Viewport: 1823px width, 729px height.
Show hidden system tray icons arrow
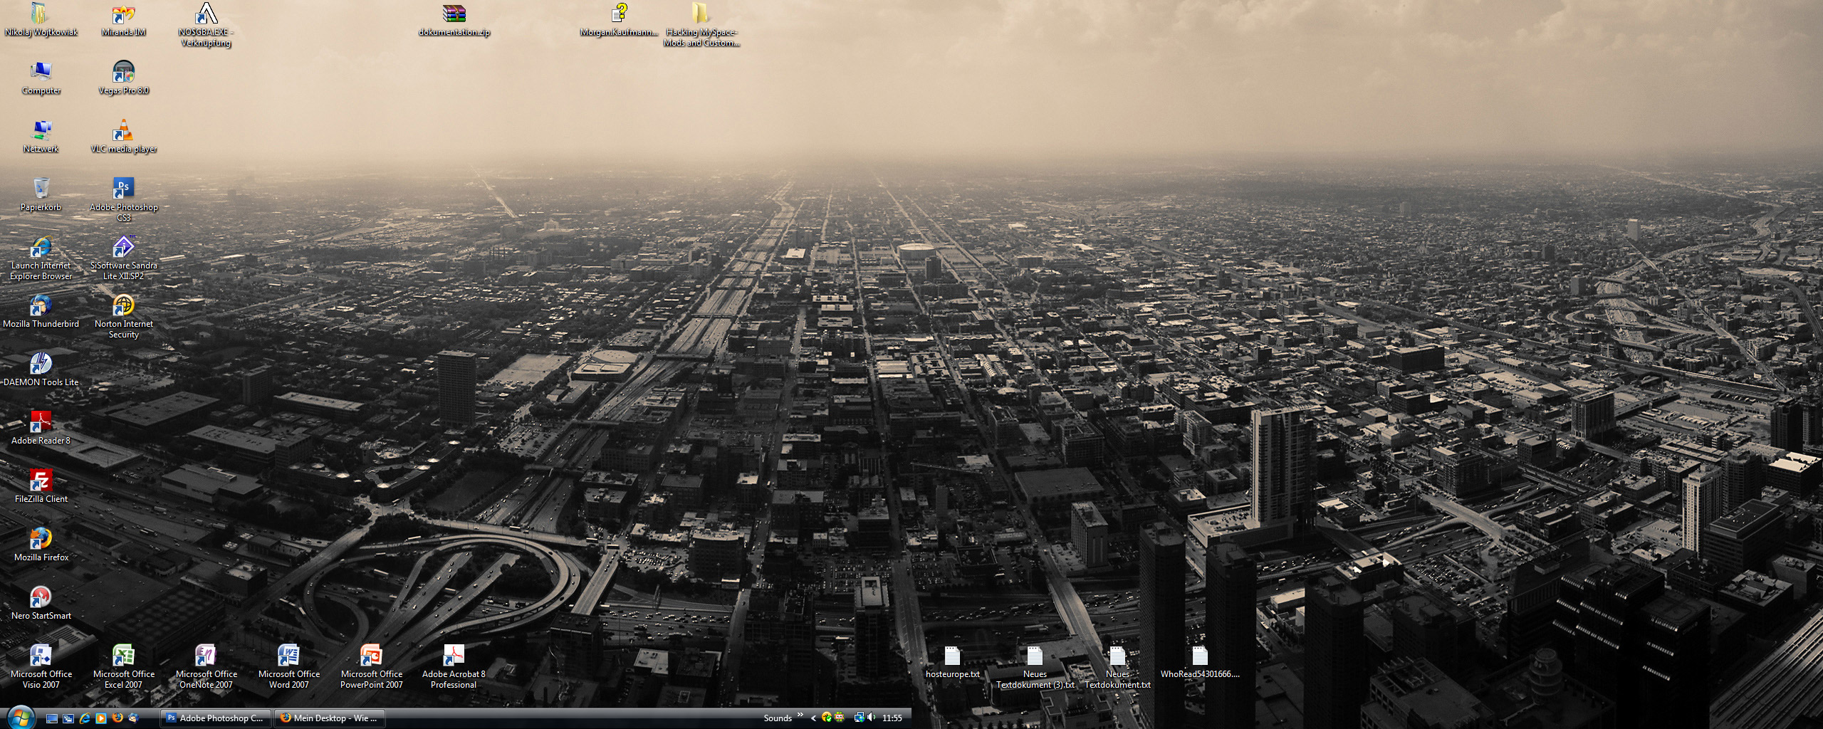coord(813,718)
